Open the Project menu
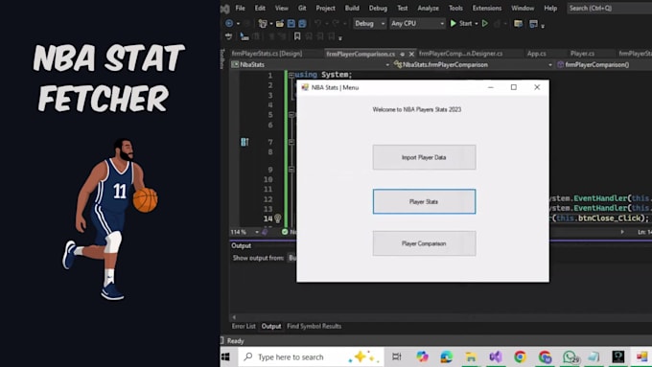This screenshot has width=652, height=367. pyautogui.click(x=326, y=9)
